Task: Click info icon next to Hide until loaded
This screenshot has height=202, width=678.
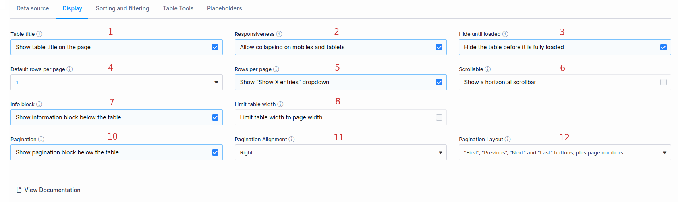Action: 505,34
